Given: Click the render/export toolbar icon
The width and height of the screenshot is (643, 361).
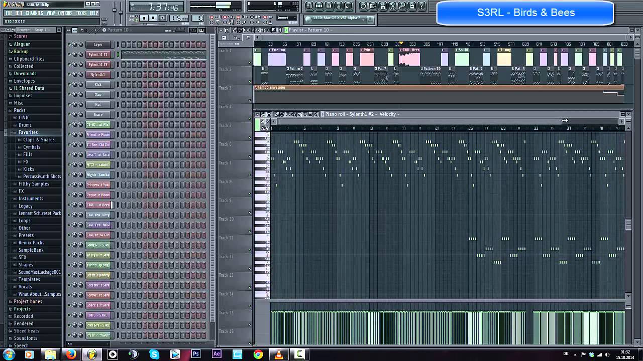Looking at the screenshot, I should (383, 6).
